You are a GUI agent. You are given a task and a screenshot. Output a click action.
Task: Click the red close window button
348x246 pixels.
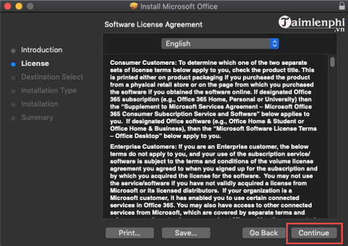point(8,6)
